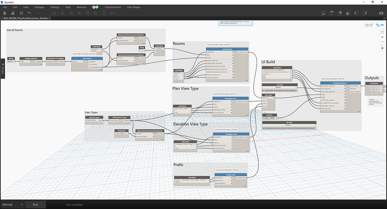This screenshot has width=387, height=209.
Task: Save the graph with toolbar icon
Action: pyautogui.click(x=21, y=13)
